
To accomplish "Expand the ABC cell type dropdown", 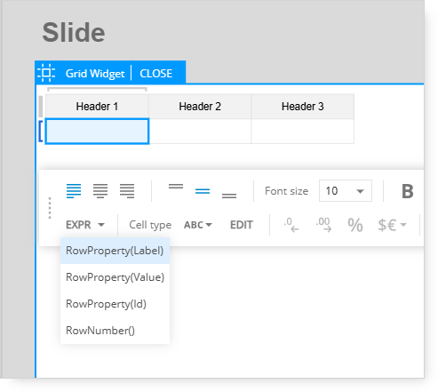I will coord(198,225).
